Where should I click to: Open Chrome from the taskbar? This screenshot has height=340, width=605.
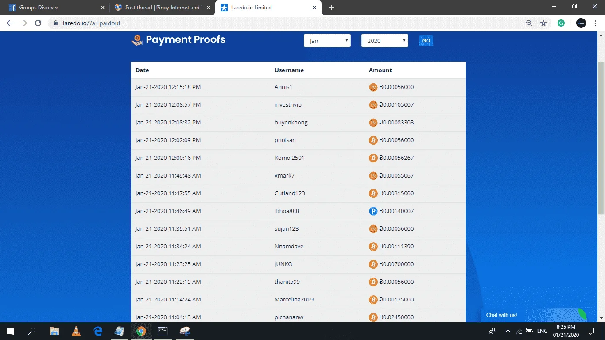141,331
